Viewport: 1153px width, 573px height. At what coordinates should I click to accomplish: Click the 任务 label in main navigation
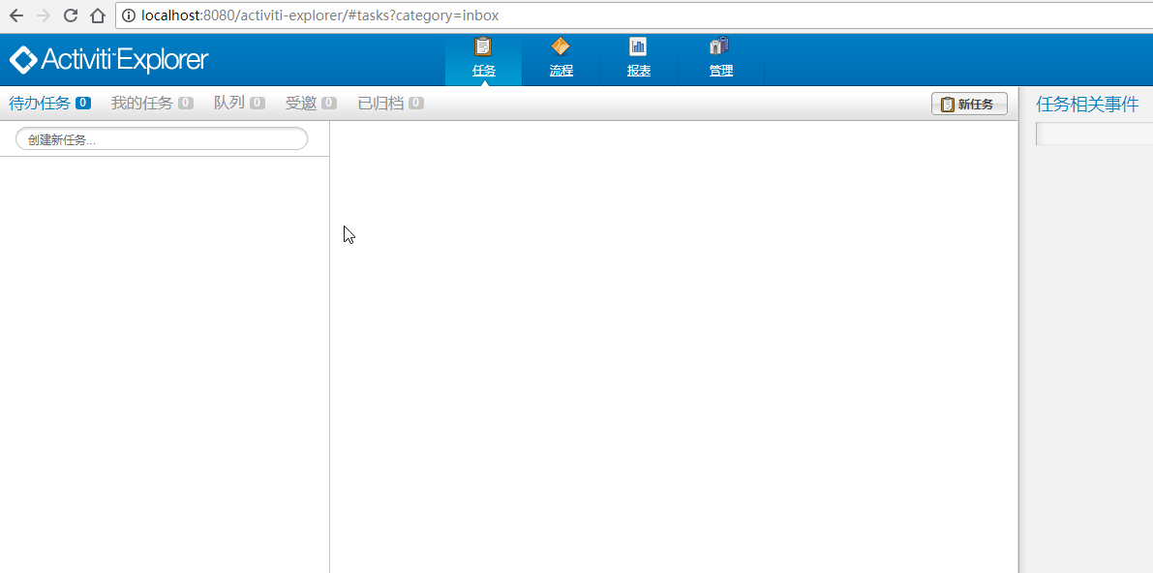(x=484, y=72)
